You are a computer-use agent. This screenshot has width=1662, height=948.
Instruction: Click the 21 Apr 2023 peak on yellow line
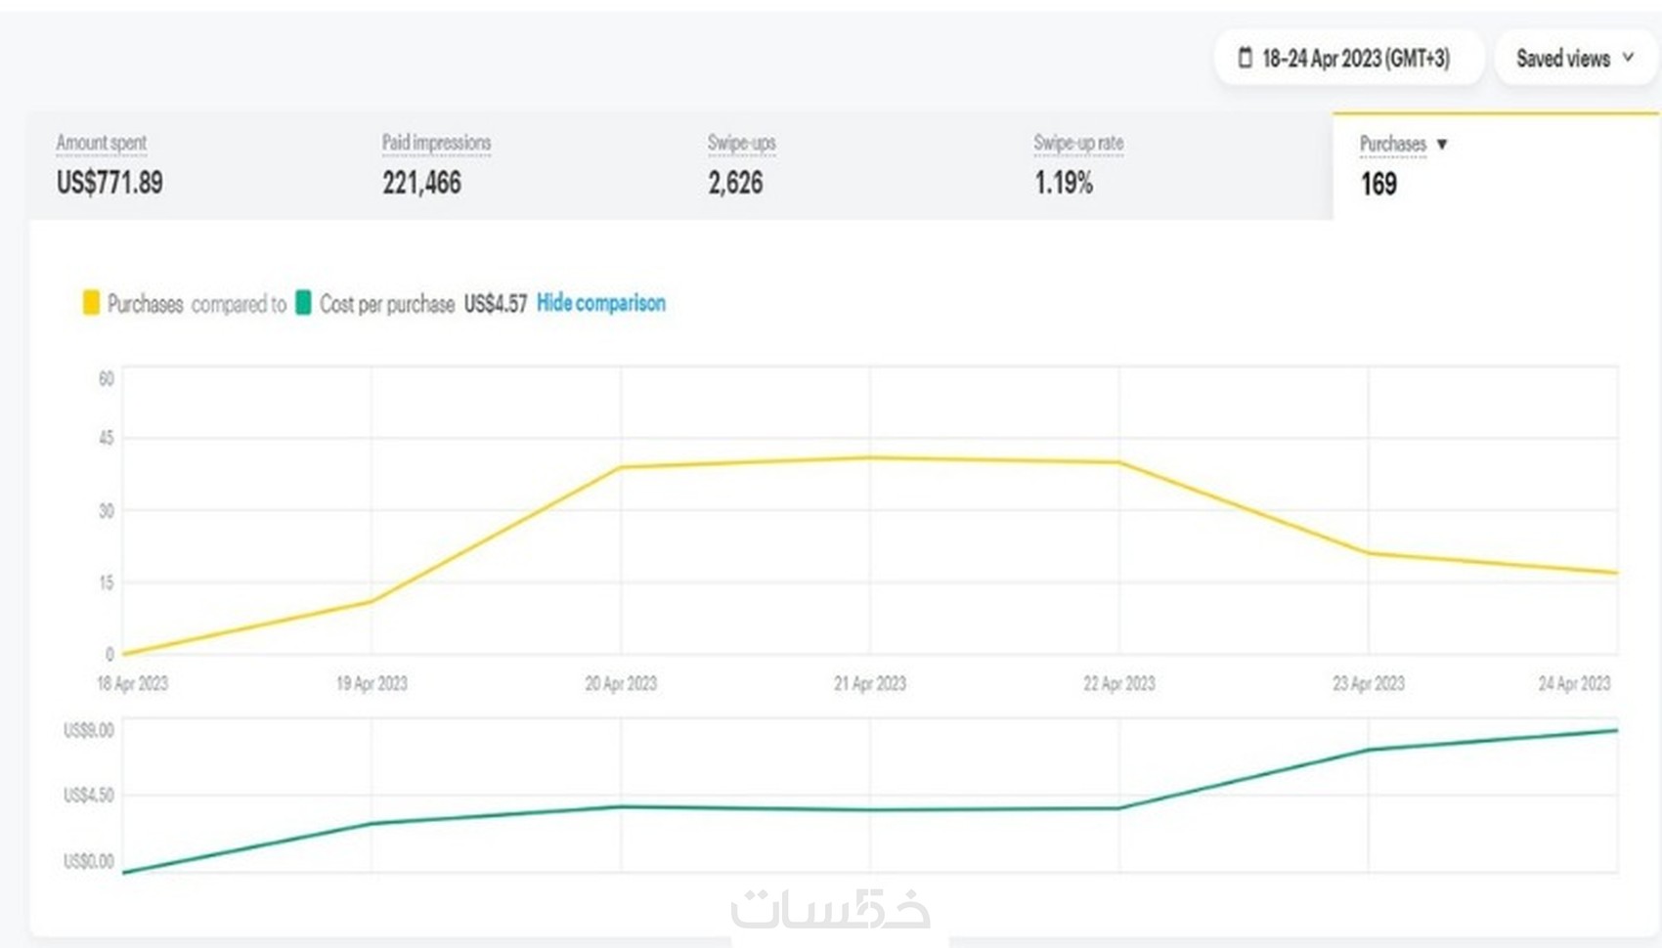[870, 457]
